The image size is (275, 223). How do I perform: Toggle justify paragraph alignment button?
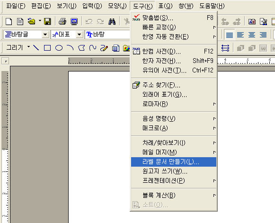230,35
